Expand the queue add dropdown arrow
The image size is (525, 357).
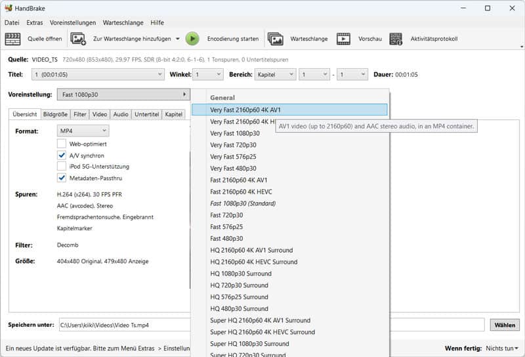point(177,39)
